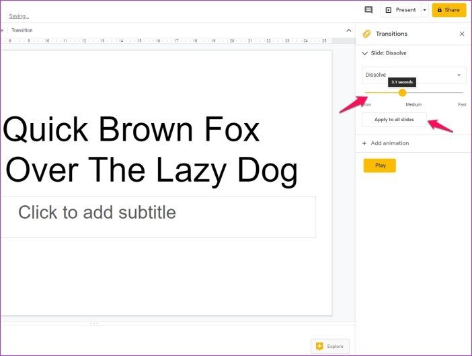472x356 pixels.
Task: Click the Saving... status text
Action: click(19, 16)
